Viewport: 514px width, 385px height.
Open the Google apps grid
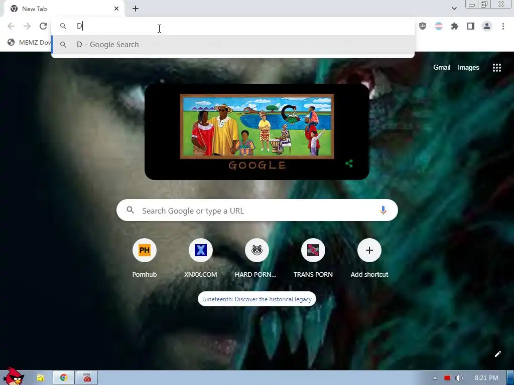tap(496, 68)
